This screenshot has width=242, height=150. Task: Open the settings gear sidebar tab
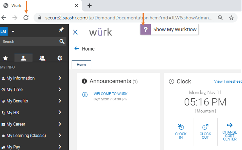tap(60, 58)
